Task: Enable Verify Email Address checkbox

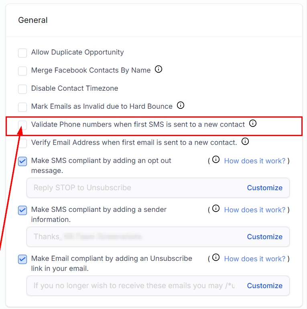Action: tap(23, 143)
